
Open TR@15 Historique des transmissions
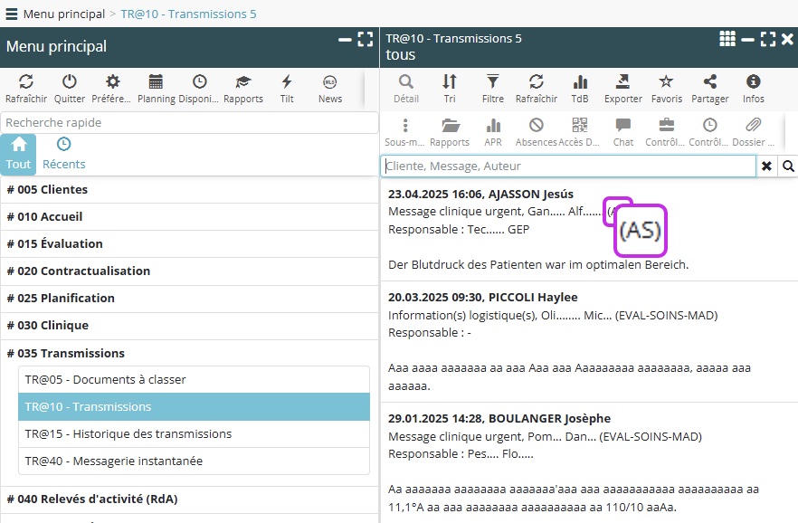(x=128, y=434)
